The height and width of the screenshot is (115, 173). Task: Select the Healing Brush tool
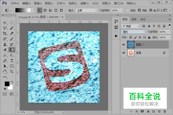click(5, 39)
